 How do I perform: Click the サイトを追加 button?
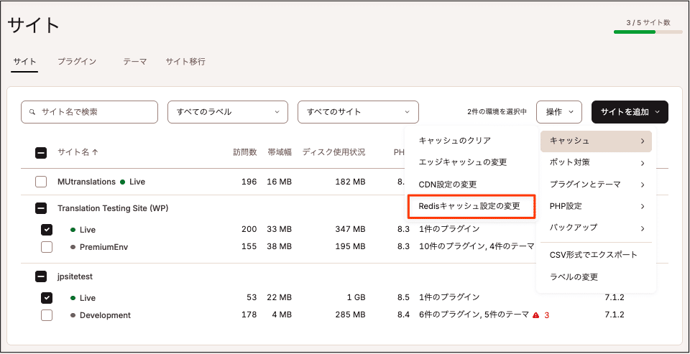(630, 112)
